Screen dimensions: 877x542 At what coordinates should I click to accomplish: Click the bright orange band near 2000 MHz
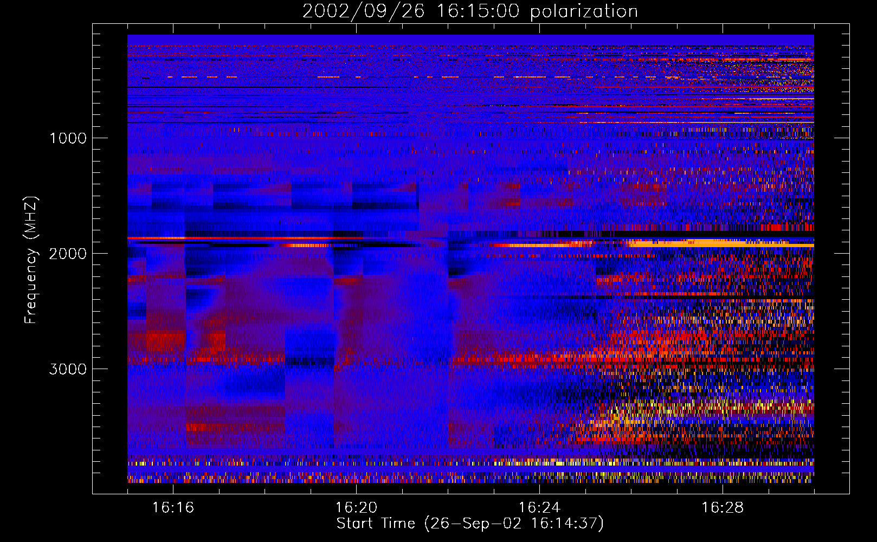(x=721, y=243)
